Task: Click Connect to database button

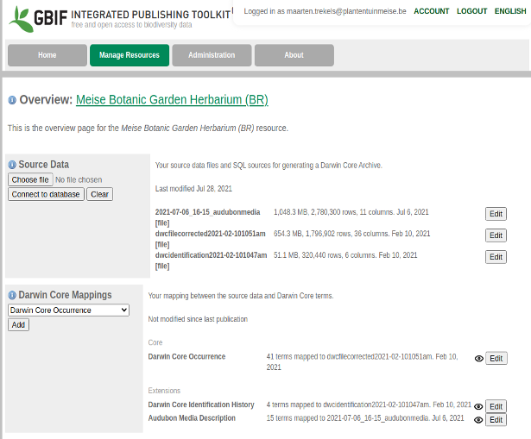Action: (x=46, y=194)
